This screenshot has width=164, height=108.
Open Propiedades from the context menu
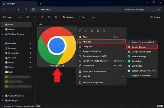(x=101, y=66)
